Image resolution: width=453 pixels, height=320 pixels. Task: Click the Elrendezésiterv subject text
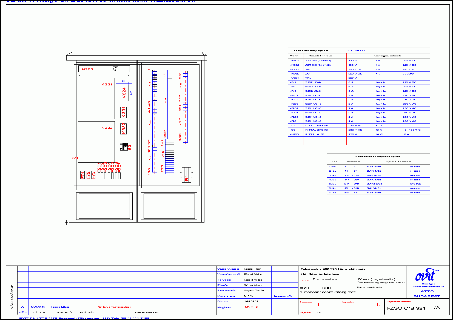324,279
